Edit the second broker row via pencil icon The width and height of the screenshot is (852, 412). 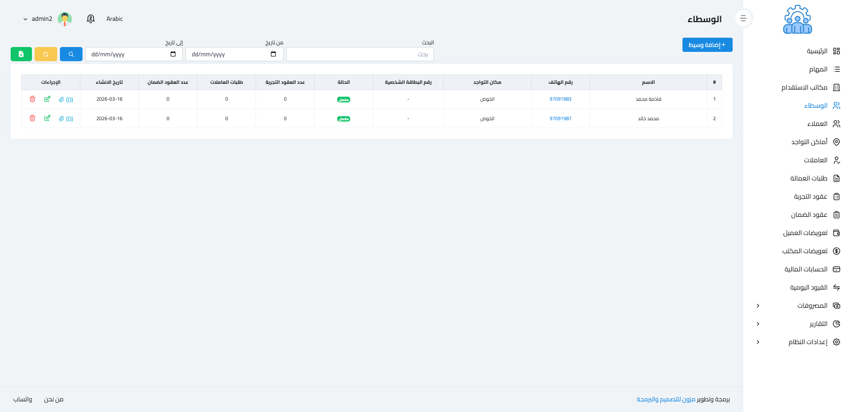coord(47,118)
